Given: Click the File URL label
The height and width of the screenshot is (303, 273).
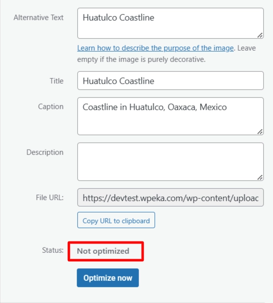Looking at the screenshot, I should click(50, 198).
